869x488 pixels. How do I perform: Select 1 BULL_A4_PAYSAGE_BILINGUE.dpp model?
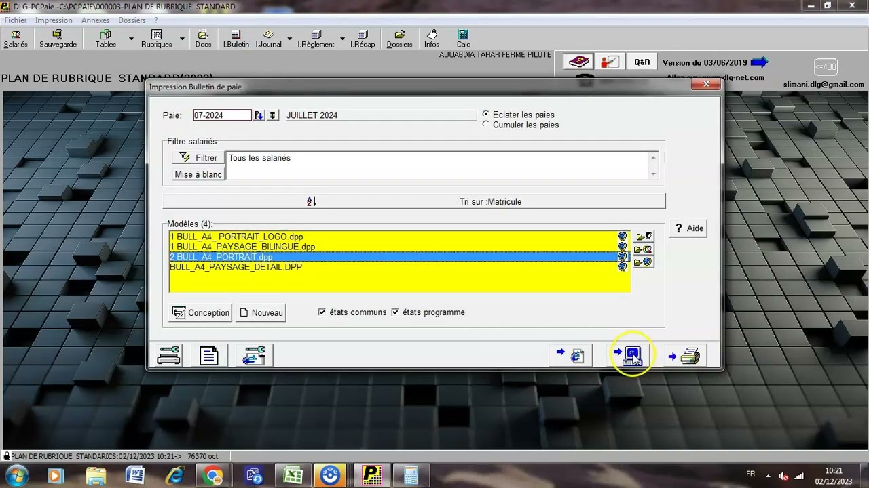coord(400,247)
